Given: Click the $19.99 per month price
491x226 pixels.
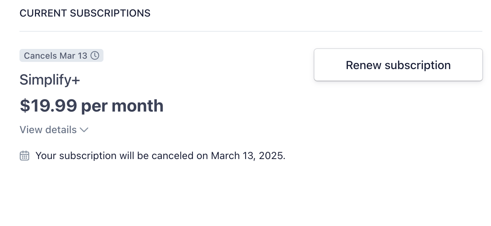Looking at the screenshot, I should [92, 106].
